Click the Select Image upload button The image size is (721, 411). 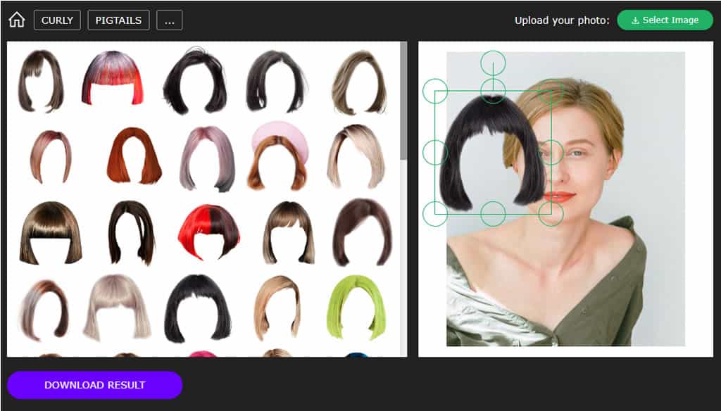click(665, 20)
